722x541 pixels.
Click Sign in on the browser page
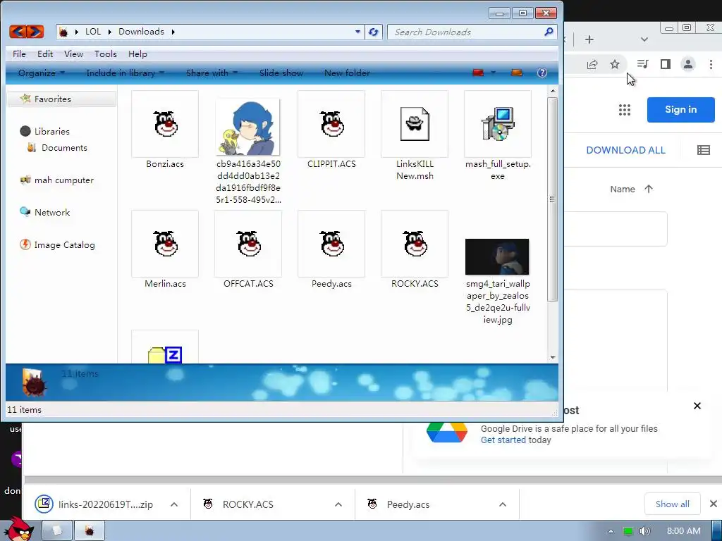pos(680,109)
